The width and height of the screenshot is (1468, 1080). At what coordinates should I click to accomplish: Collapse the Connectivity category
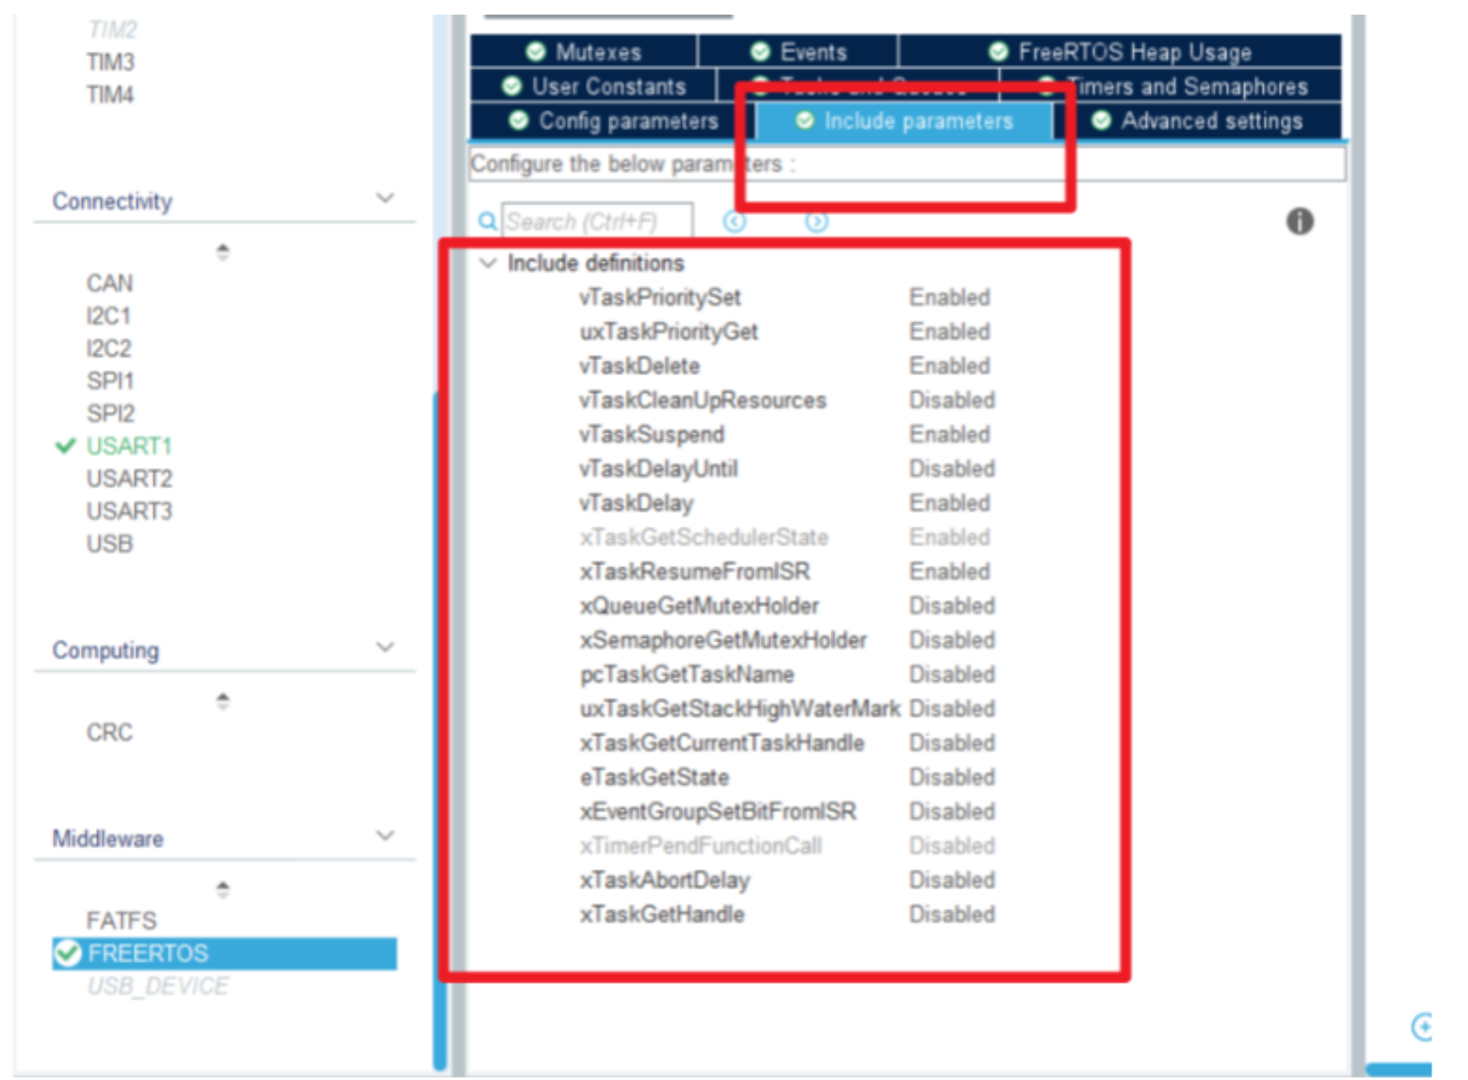386,198
